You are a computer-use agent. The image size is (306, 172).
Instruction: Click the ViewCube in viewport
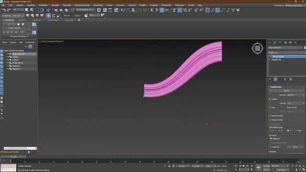coord(257,48)
